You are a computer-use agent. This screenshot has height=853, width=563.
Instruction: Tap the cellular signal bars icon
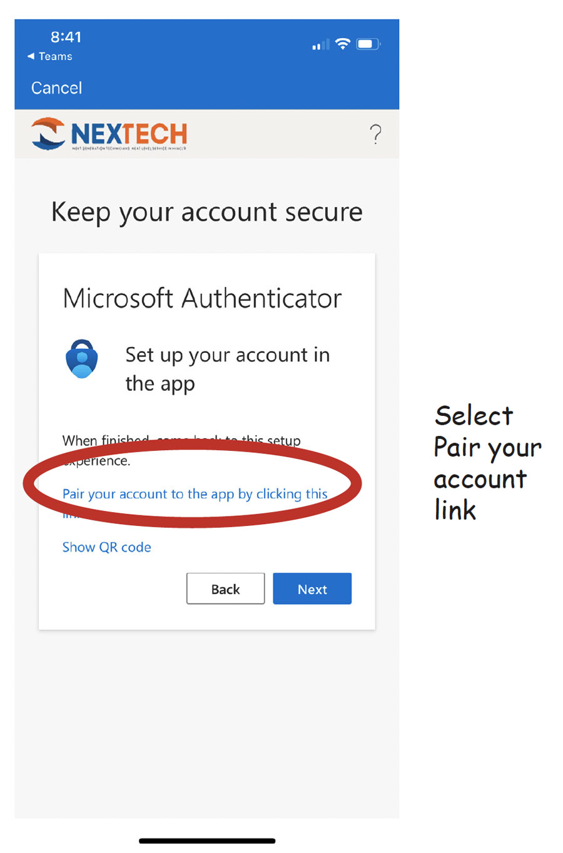[320, 45]
